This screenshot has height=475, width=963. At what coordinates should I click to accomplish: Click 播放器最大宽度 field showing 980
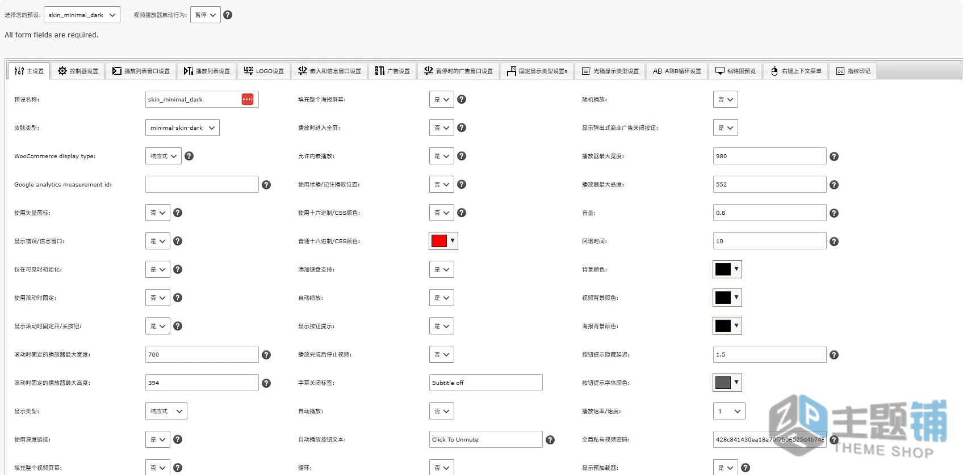click(x=770, y=156)
